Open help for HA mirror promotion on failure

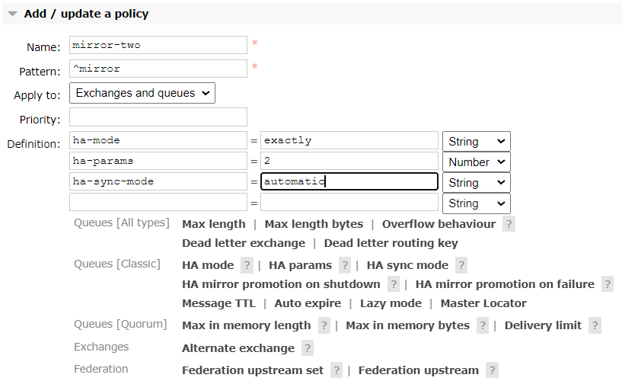pos(608,284)
